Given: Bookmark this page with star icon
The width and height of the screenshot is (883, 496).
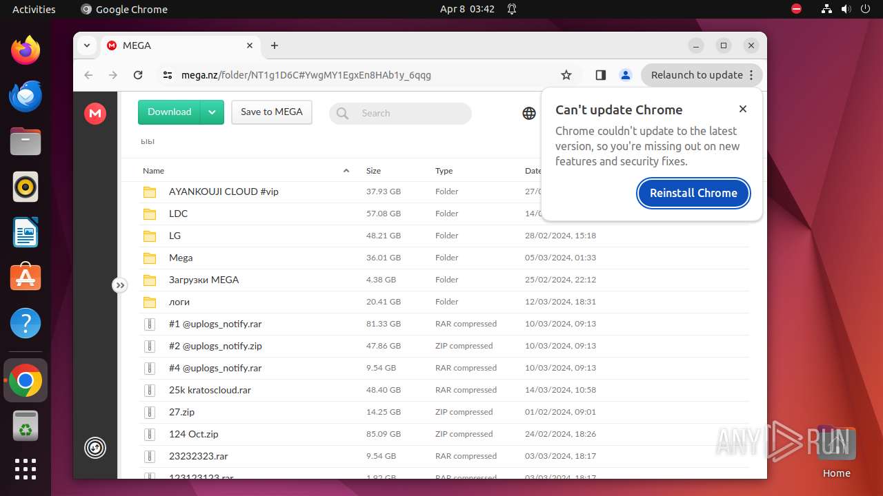Looking at the screenshot, I should pyautogui.click(x=566, y=75).
